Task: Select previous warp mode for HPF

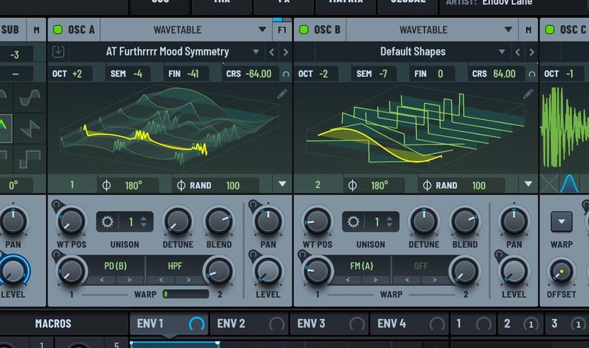Action: coord(161,280)
